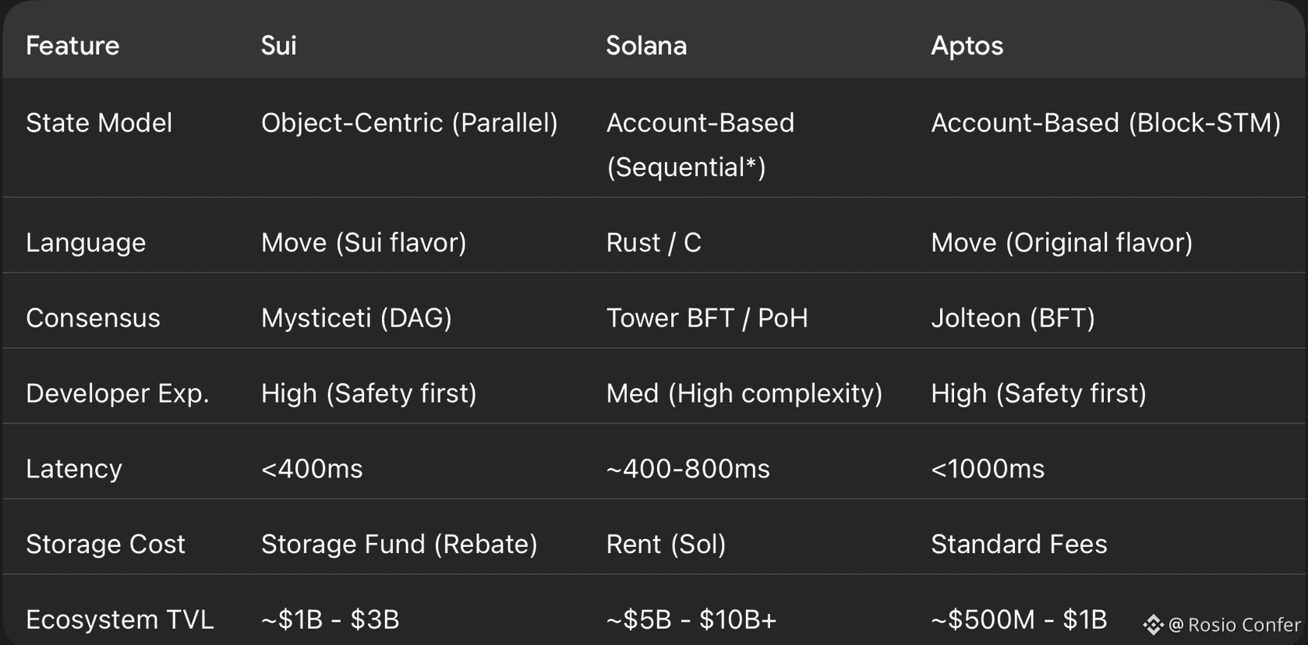1308x645 pixels.
Task: Click the Med (High complexity) cell
Action: tap(744, 393)
